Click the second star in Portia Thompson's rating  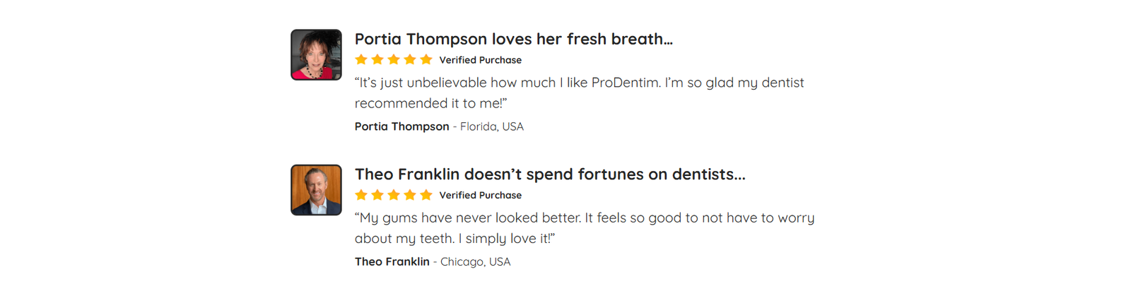click(x=377, y=60)
